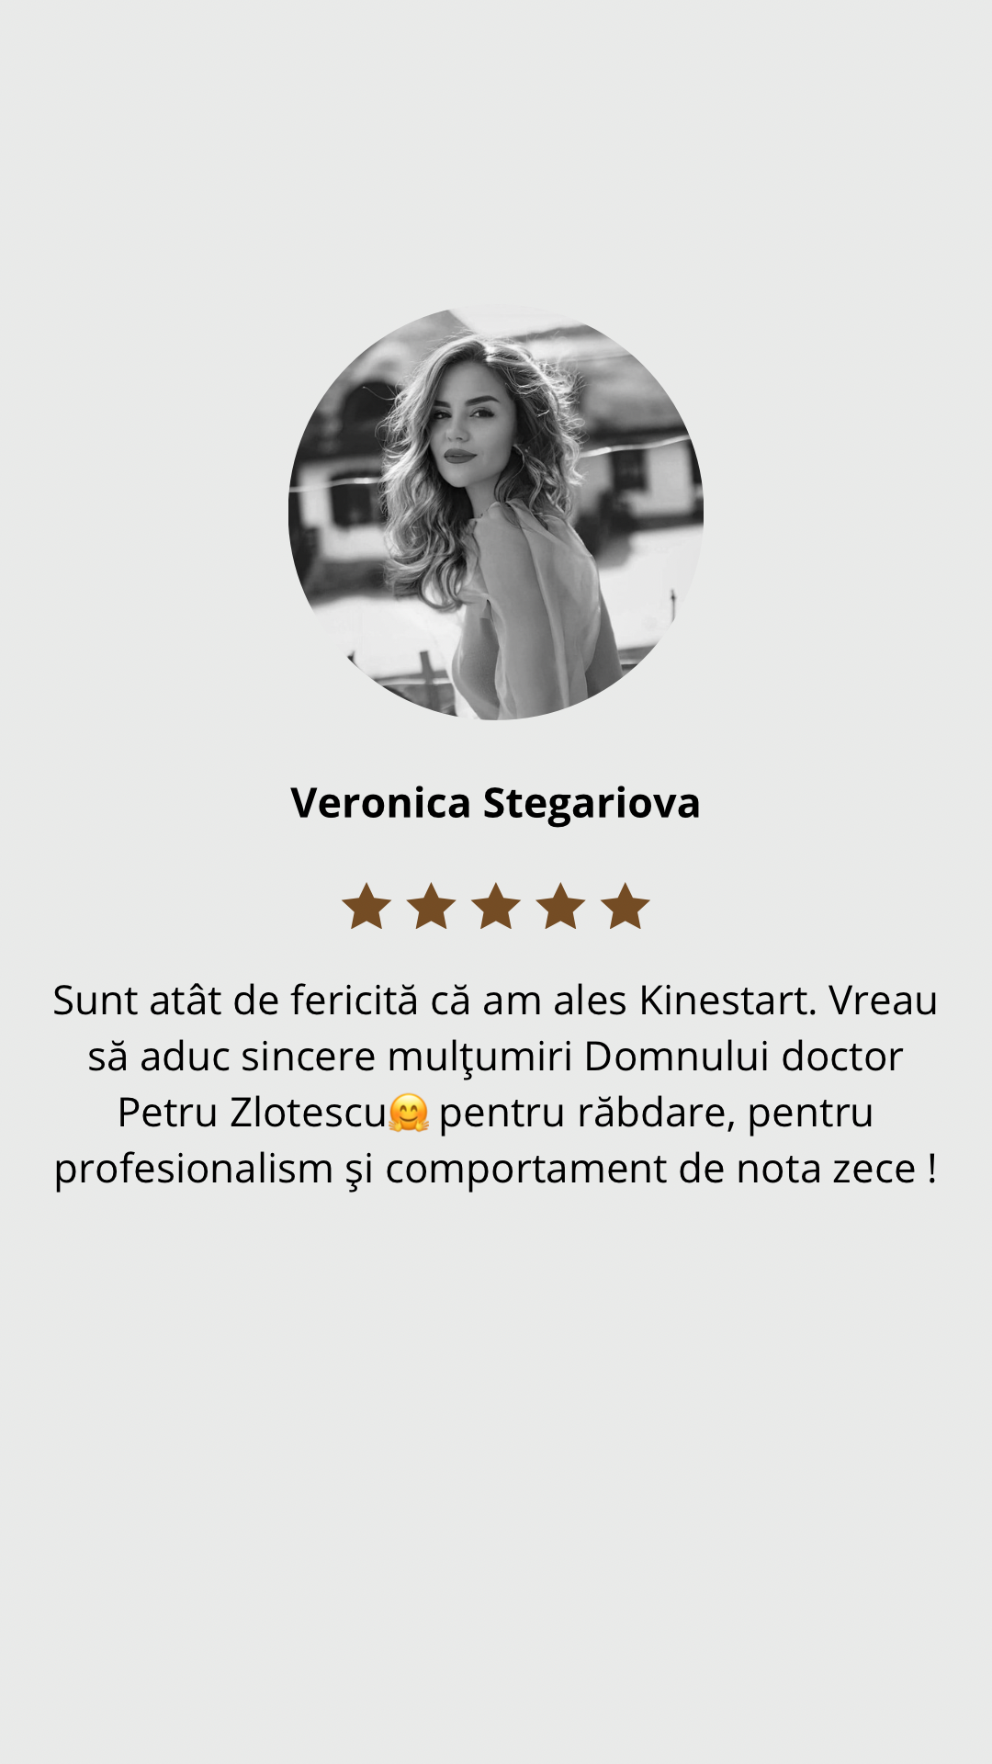This screenshot has height=1764, width=992.
Task: Click the name Petru Zlotescu
Action: click(x=253, y=1114)
